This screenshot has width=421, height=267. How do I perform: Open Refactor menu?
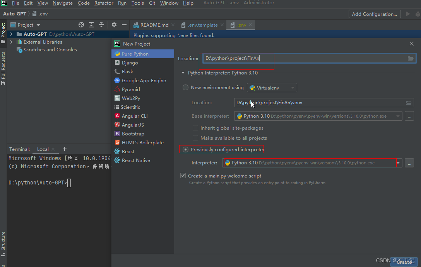pos(104,3)
